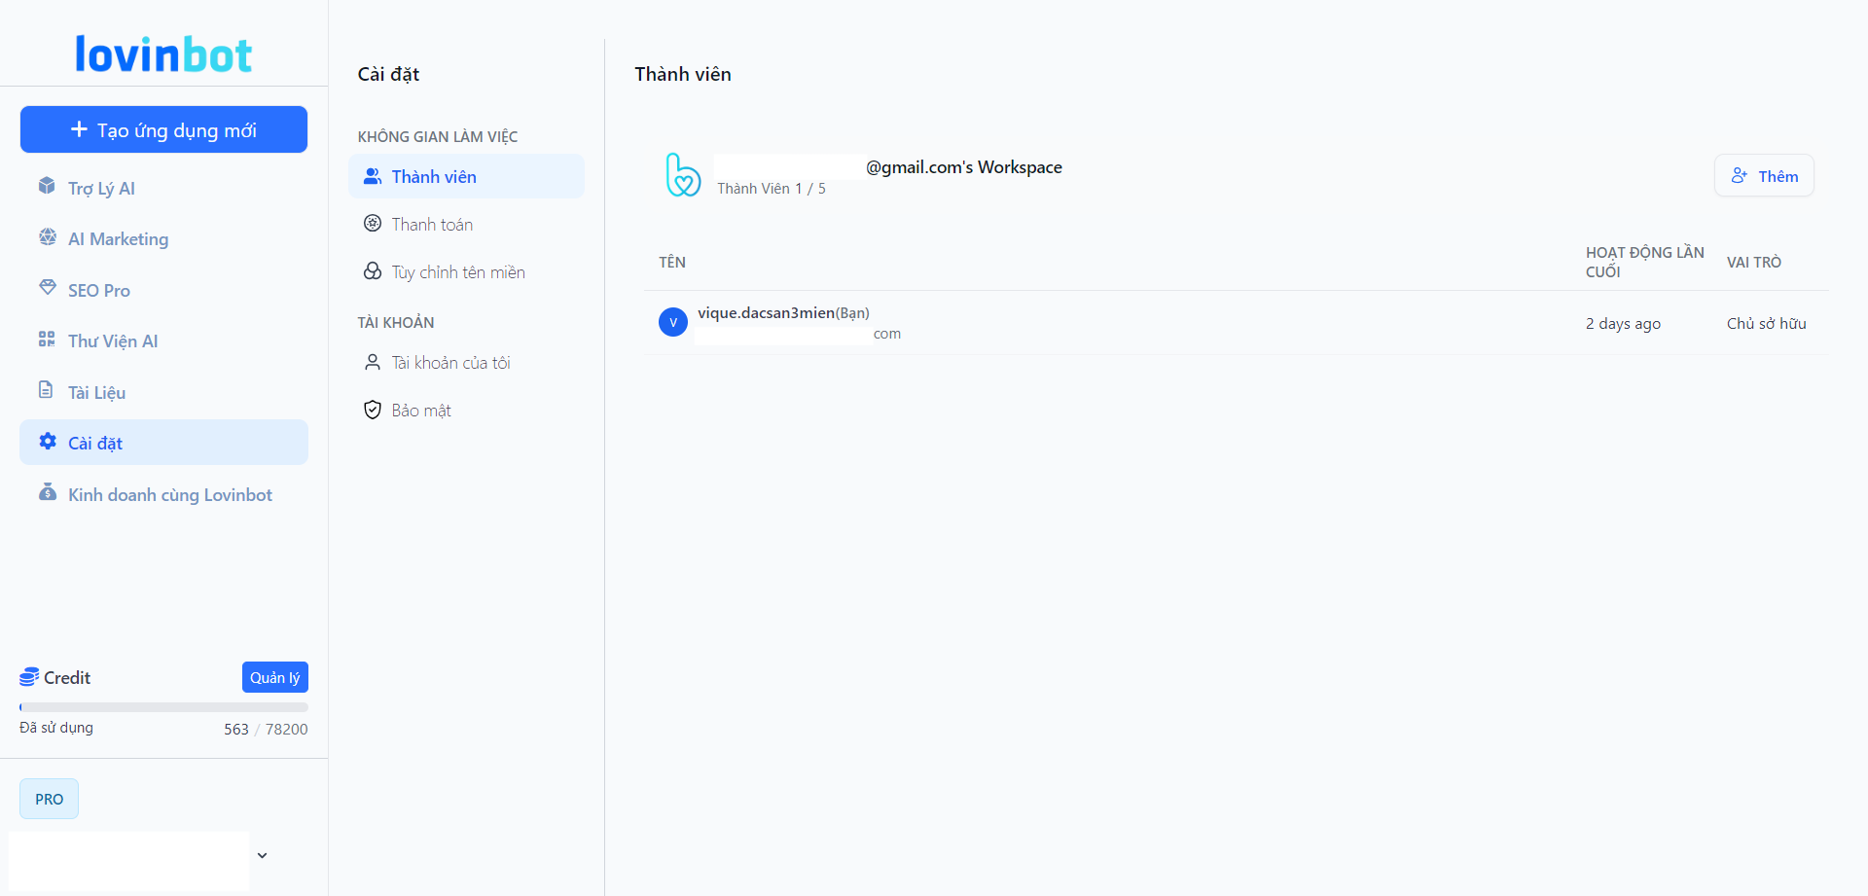This screenshot has width=1868, height=896.
Task: Click the Thêm member button
Action: click(1763, 176)
